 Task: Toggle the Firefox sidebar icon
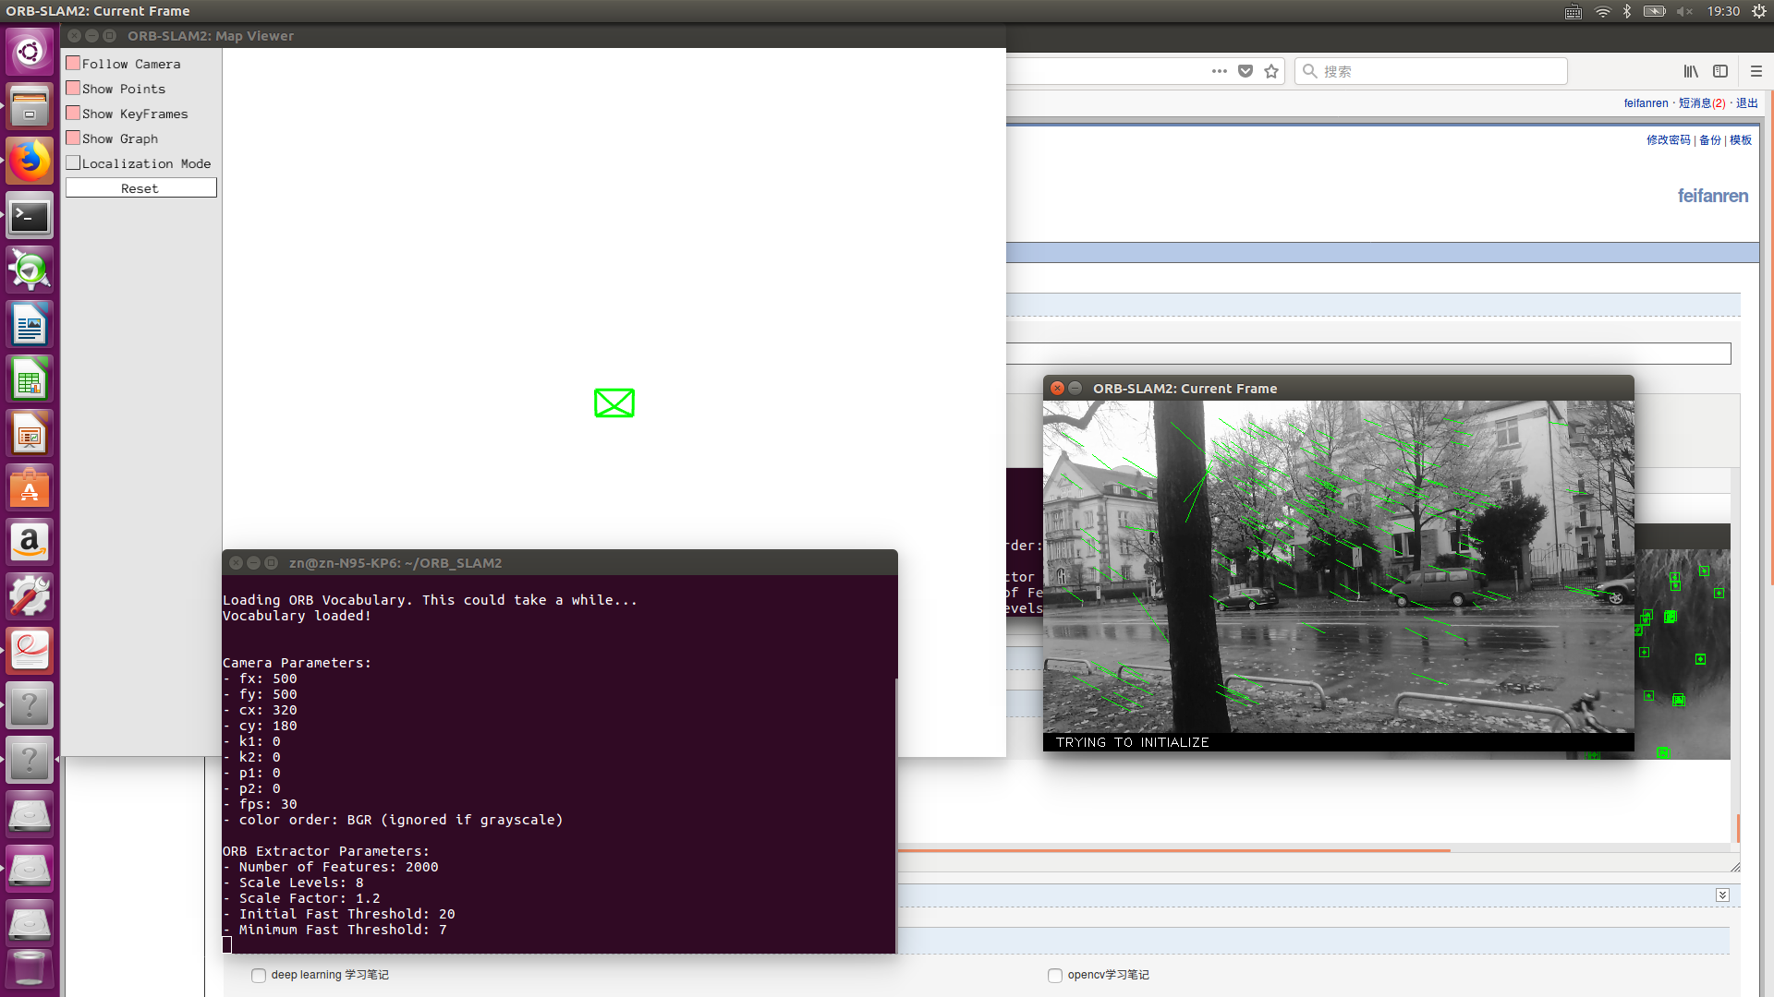coord(1720,71)
